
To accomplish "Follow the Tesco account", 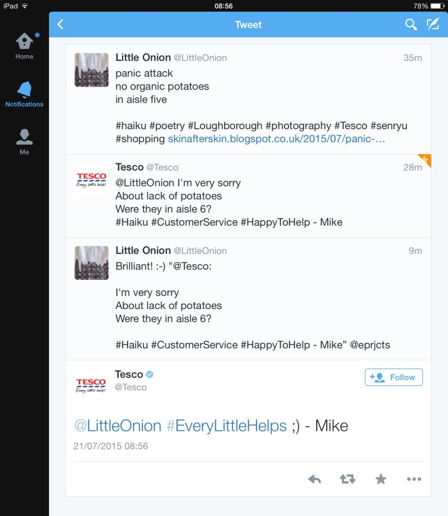I will (394, 377).
